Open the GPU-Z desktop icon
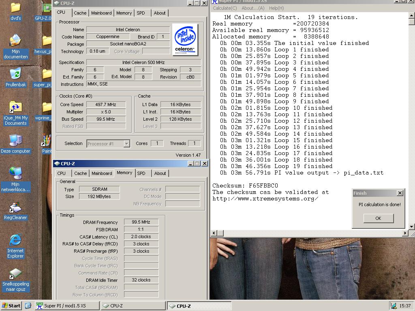 tap(47, 7)
